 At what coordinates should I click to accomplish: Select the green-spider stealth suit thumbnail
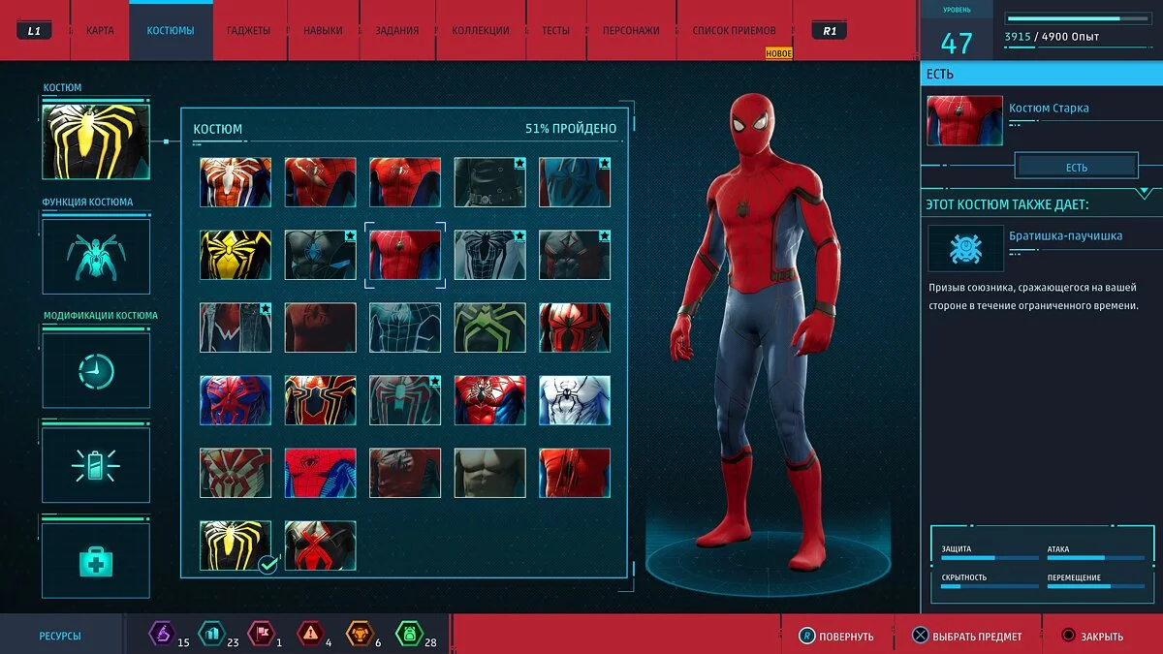tap(490, 327)
